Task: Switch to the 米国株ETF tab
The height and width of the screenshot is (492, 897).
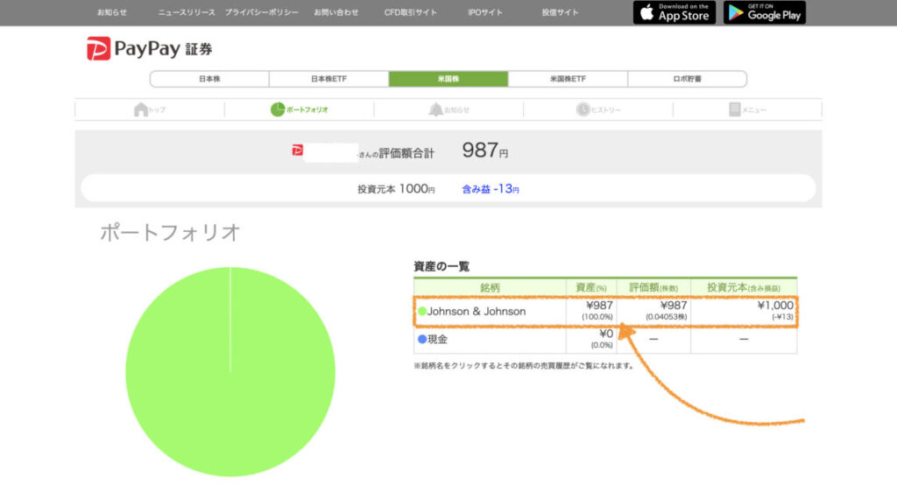Action: pyautogui.click(x=568, y=79)
